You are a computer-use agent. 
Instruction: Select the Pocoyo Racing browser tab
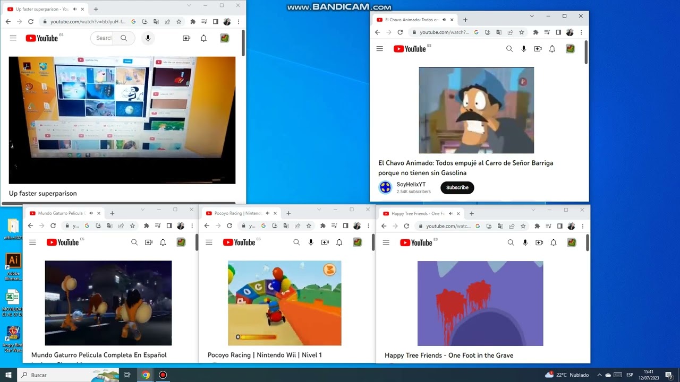(241, 213)
